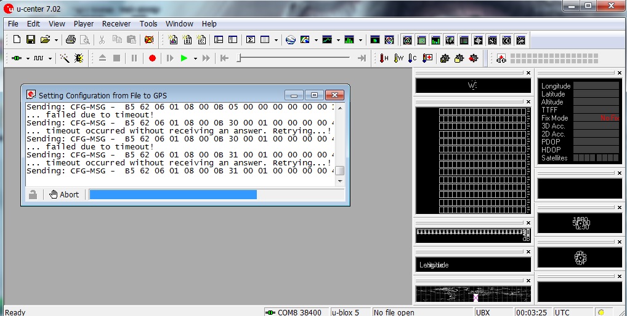Viewport: 627px width, 316px height.
Task: Click the red Record button
Action: pos(152,58)
